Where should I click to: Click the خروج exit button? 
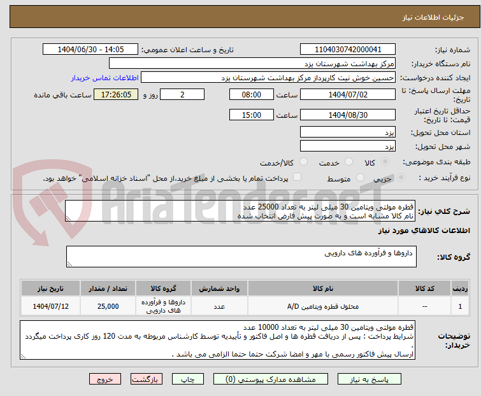click(105, 379)
